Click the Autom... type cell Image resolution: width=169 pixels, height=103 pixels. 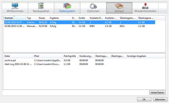(31, 22)
